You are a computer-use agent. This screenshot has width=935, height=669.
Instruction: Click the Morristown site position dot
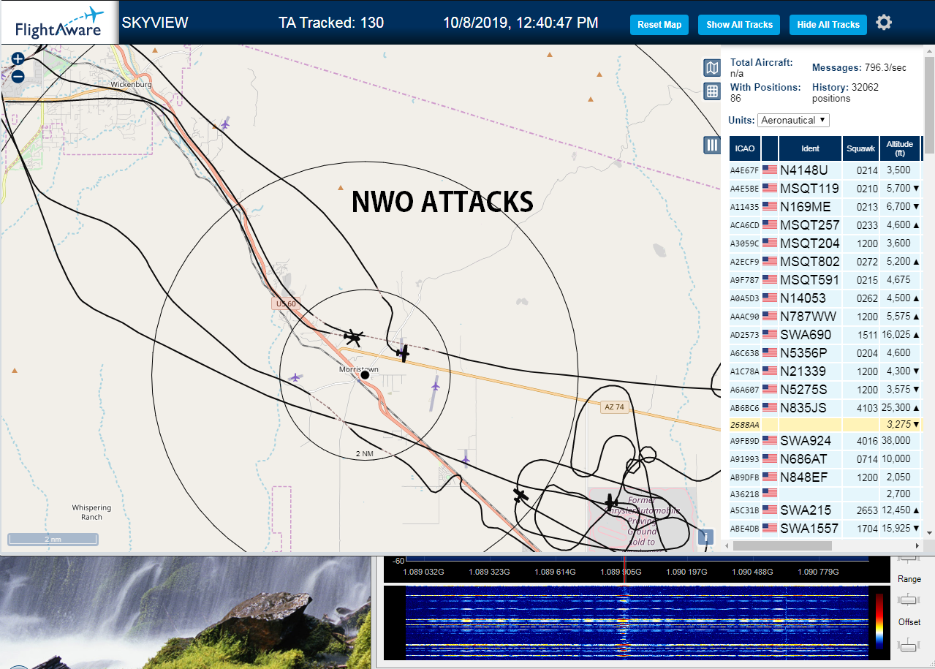(x=365, y=375)
